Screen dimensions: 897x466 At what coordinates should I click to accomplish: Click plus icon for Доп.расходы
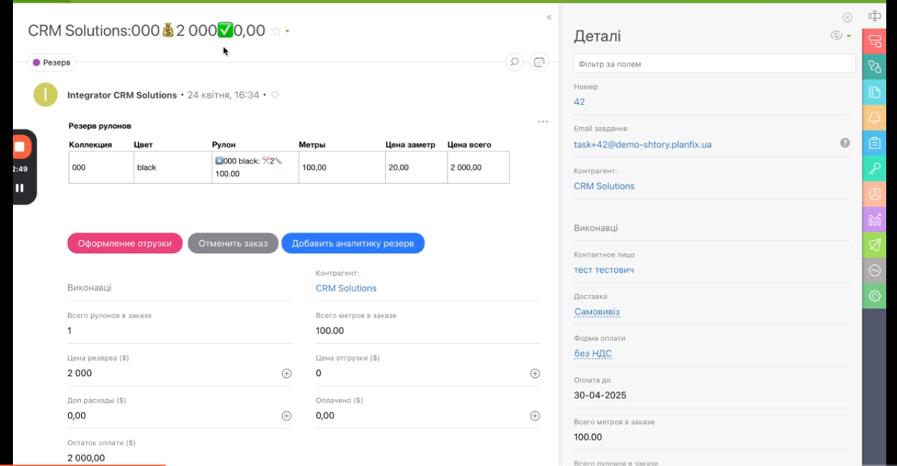(286, 416)
